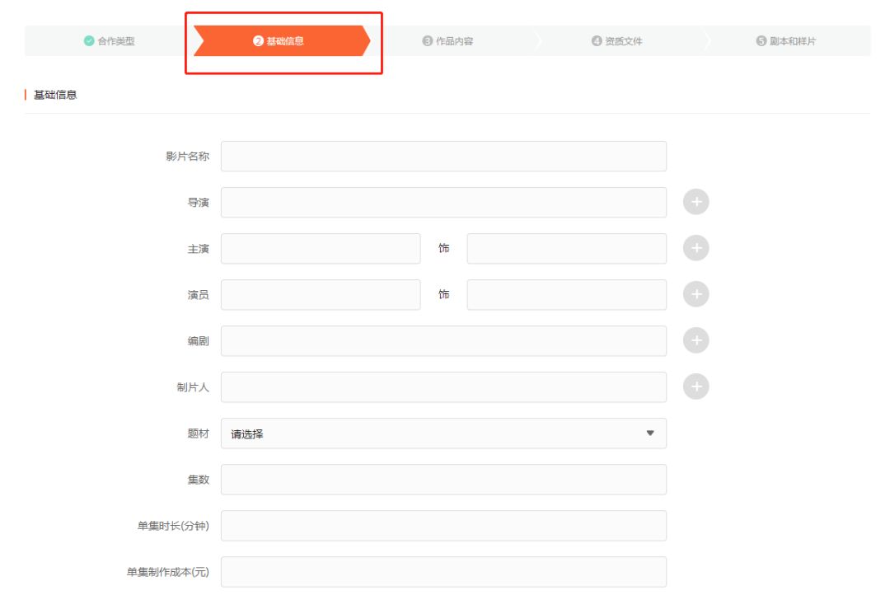Add another 编剧 using plus icon
Viewport: 890px width, 595px height.
point(696,340)
